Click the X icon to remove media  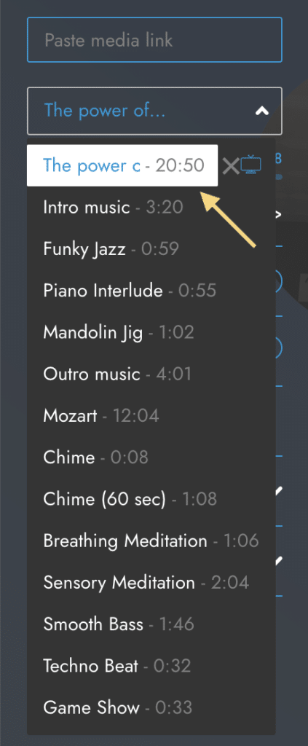(231, 166)
